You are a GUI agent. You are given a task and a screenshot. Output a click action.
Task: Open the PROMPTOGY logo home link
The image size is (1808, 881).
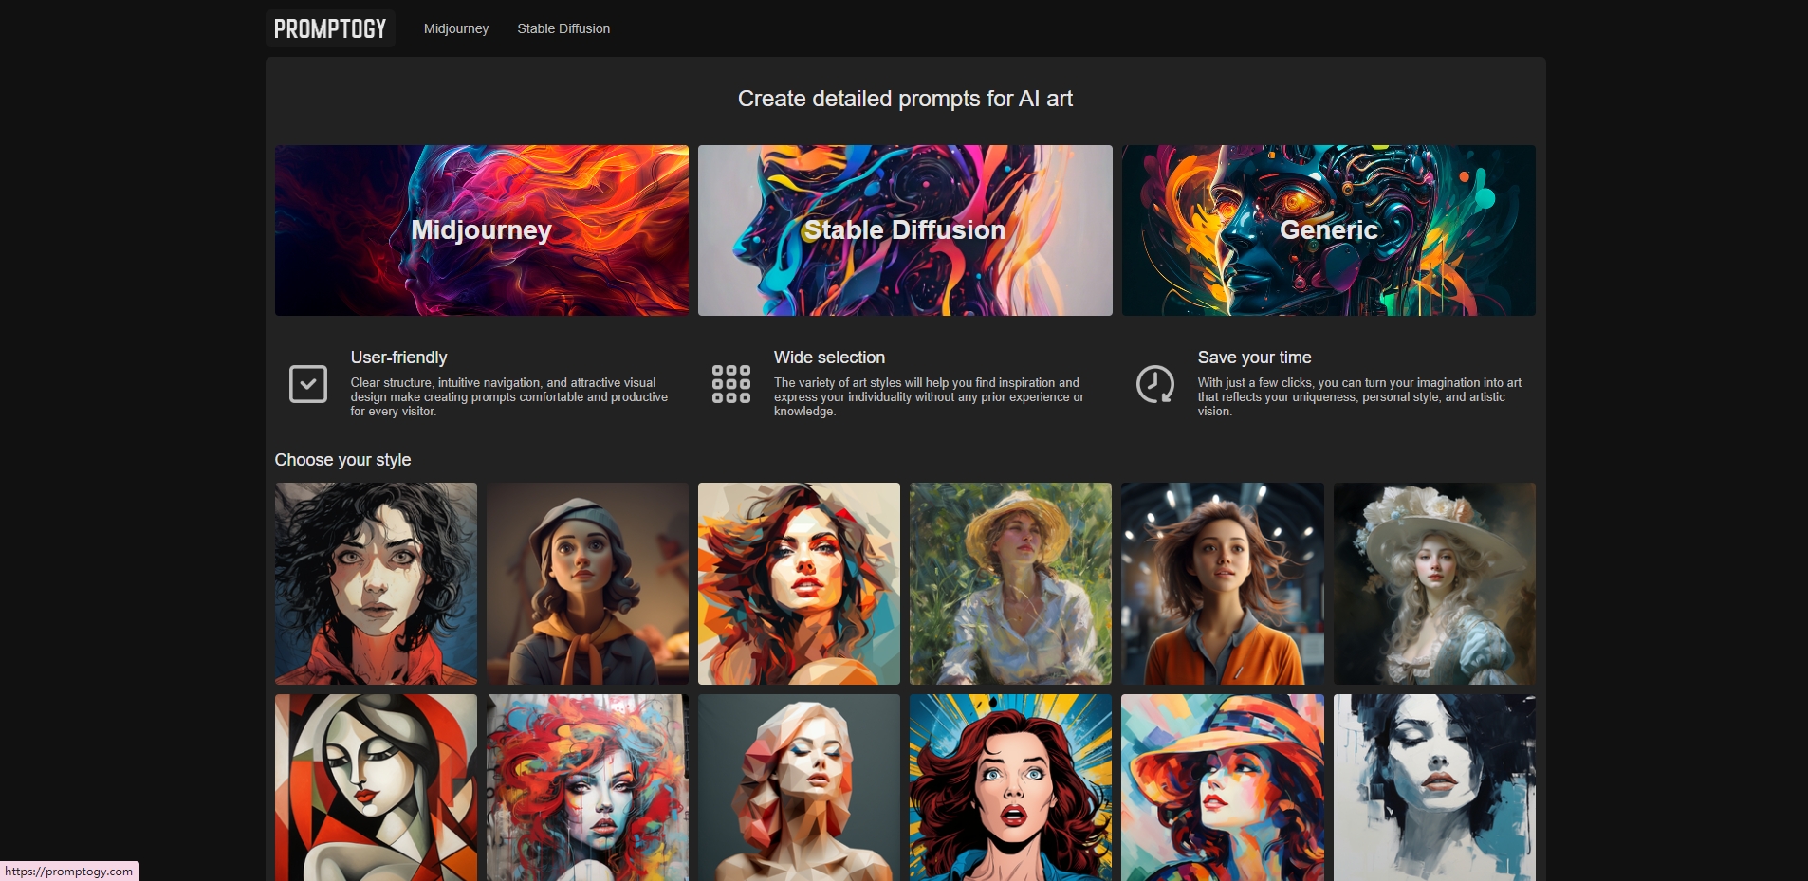tap(330, 28)
